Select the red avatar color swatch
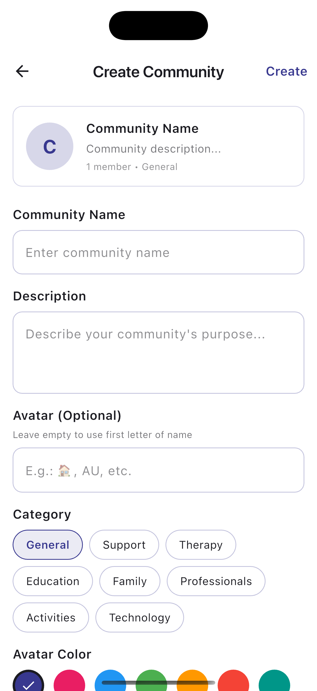The width and height of the screenshot is (317, 691). tap(233, 682)
